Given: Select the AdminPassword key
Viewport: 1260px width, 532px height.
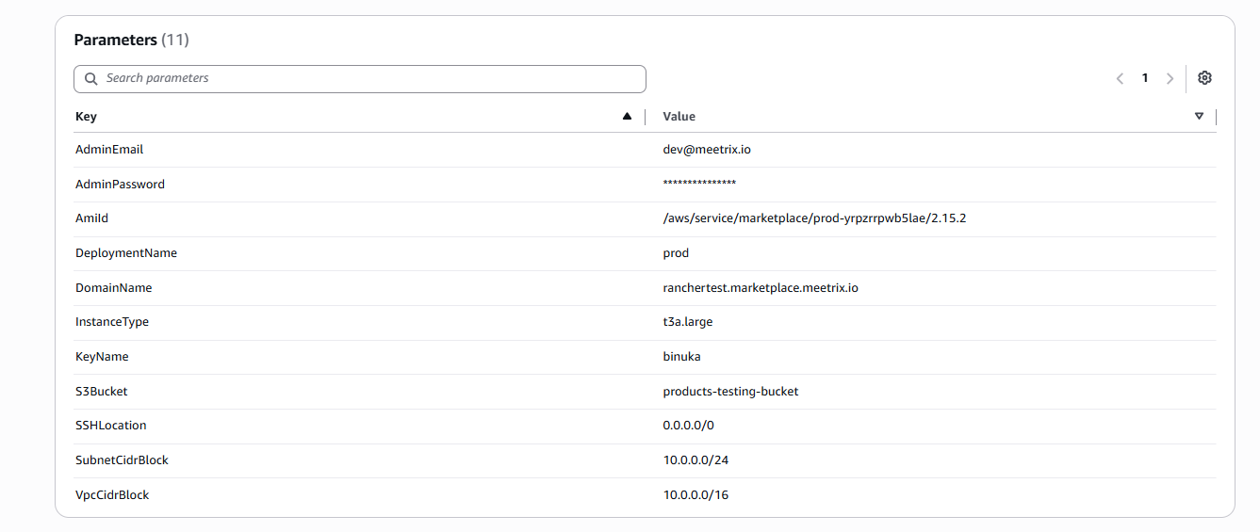Looking at the screenshot, I should point(120,185).
